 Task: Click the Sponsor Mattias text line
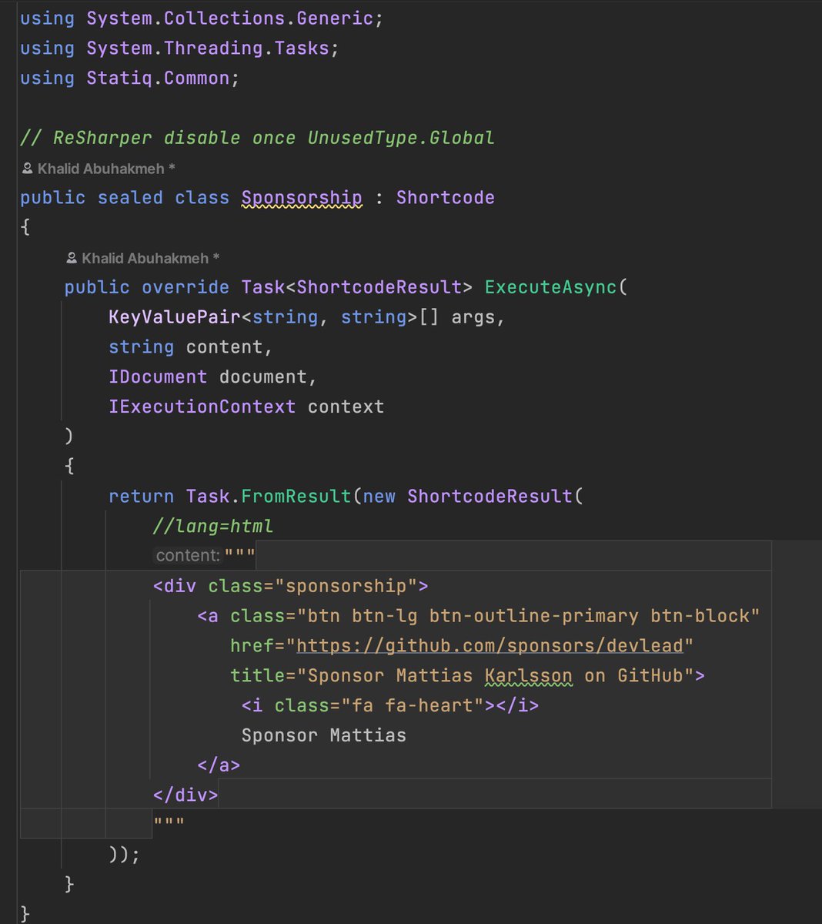pyautogui.click(x=324, y=735)
